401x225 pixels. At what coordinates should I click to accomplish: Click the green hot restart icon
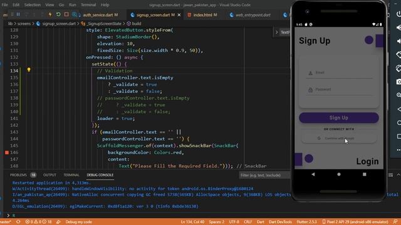[x=58, y=14]
